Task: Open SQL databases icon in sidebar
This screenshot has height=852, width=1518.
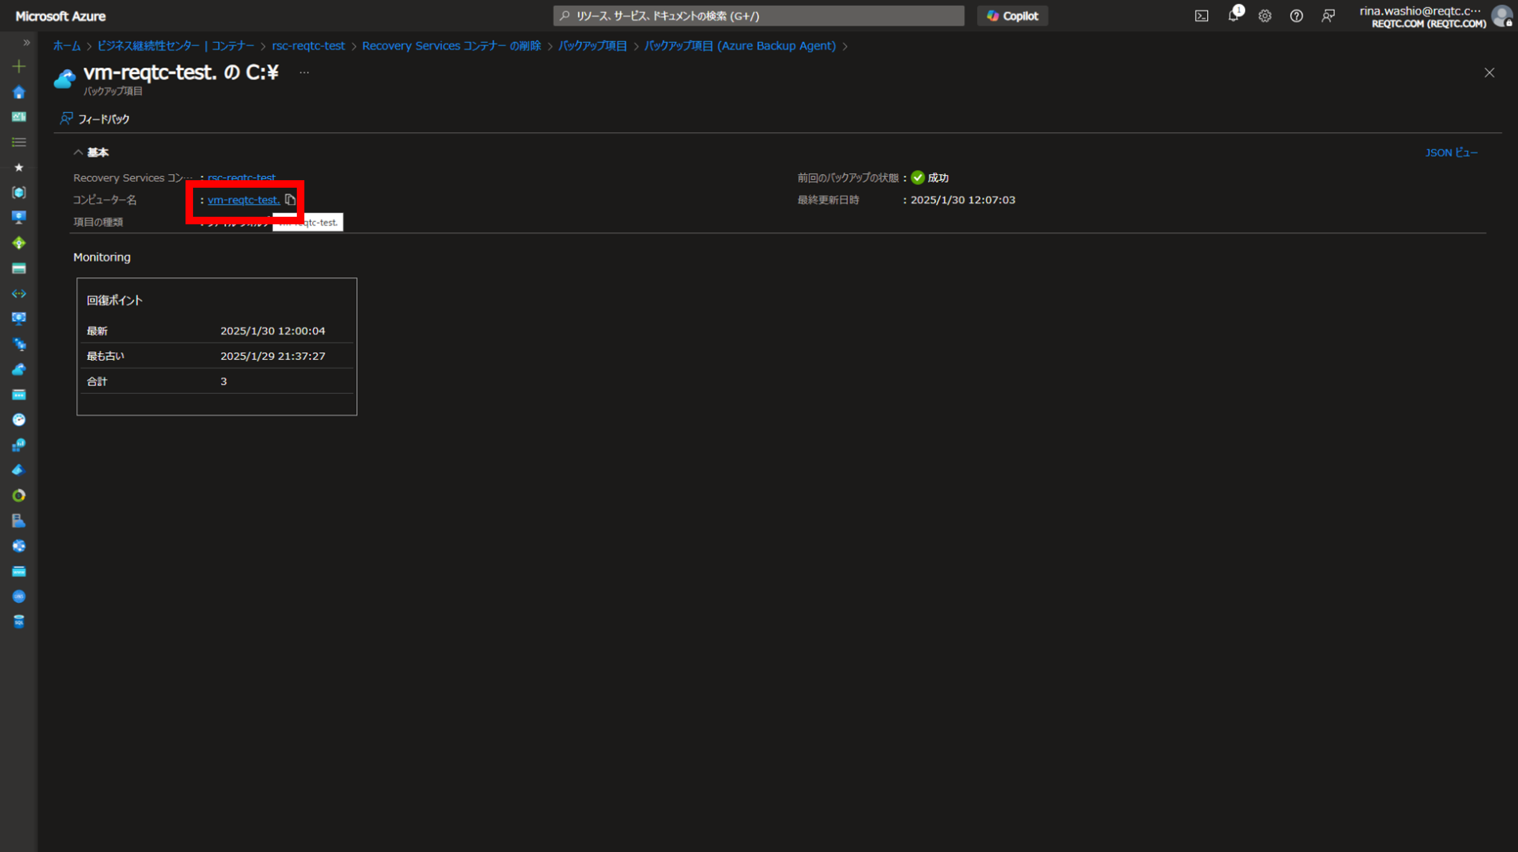Action: click(19, 621)
